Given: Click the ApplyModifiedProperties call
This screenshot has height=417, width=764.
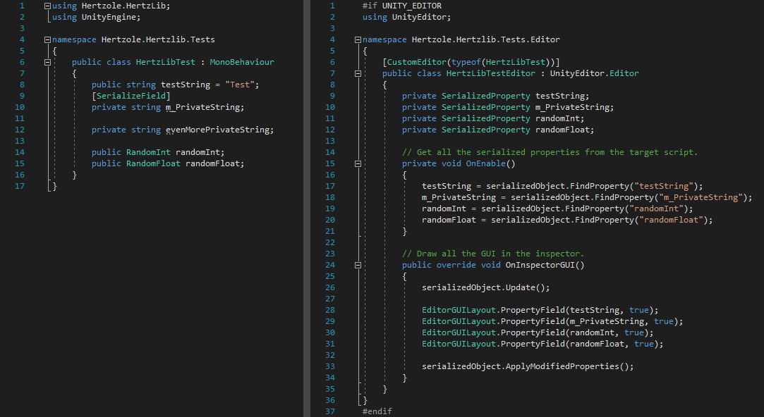Looking at the screenshot, I should click(565, 366).
